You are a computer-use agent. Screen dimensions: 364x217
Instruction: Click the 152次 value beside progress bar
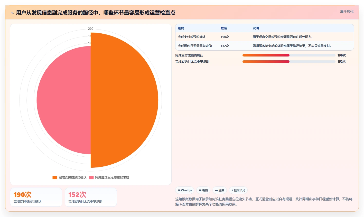pos(342,62)
